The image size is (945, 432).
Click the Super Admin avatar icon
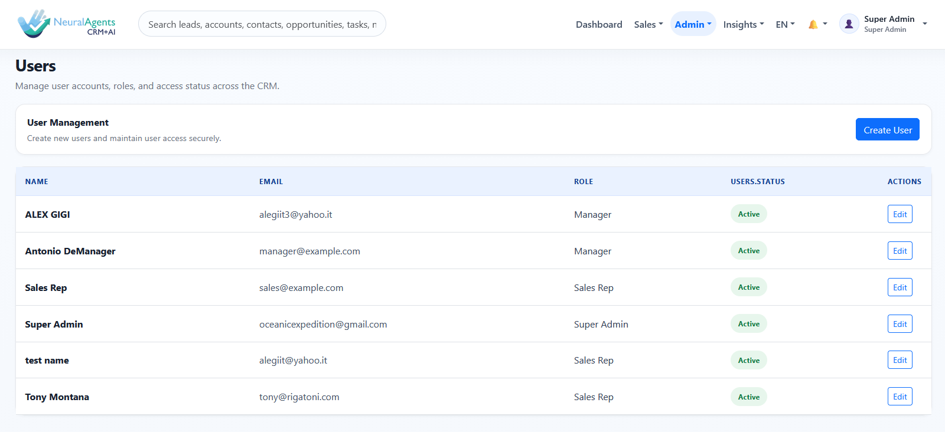(x=849, y=24)
